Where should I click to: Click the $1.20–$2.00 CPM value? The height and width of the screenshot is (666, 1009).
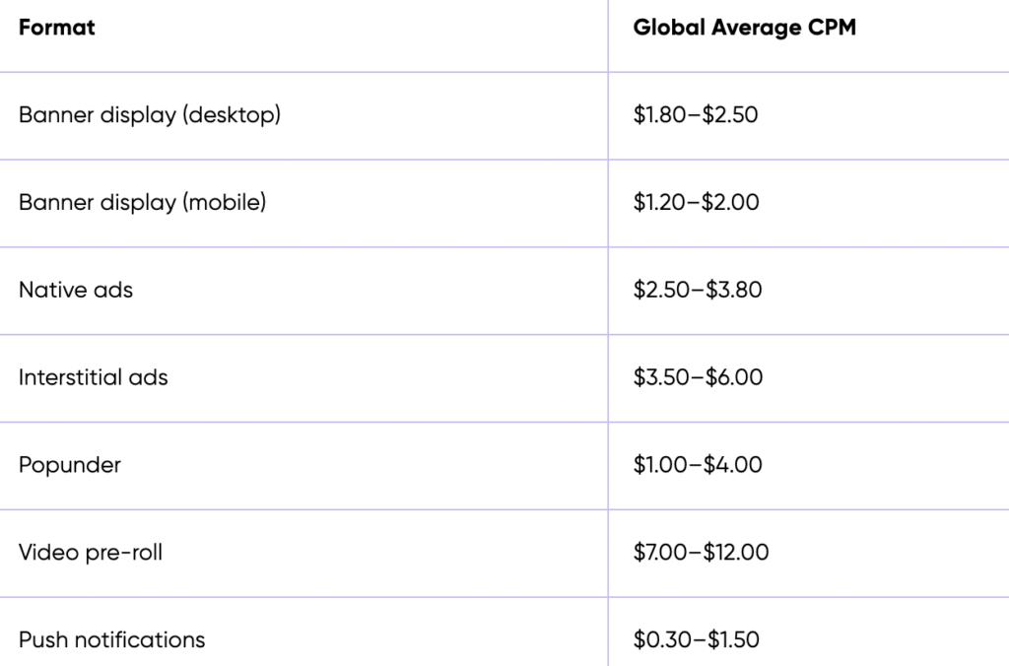[x=696, y=203]
